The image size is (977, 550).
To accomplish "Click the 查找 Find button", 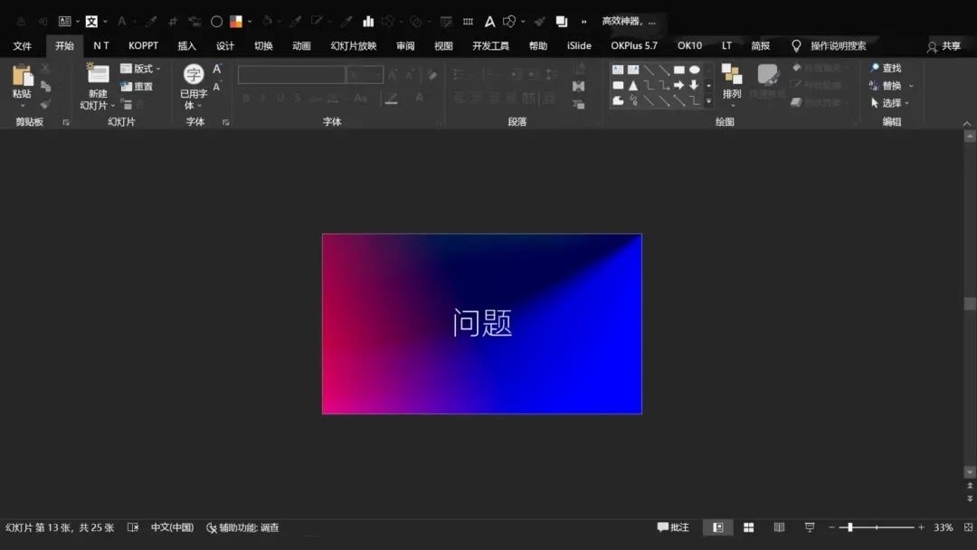I will pos(886,68).
